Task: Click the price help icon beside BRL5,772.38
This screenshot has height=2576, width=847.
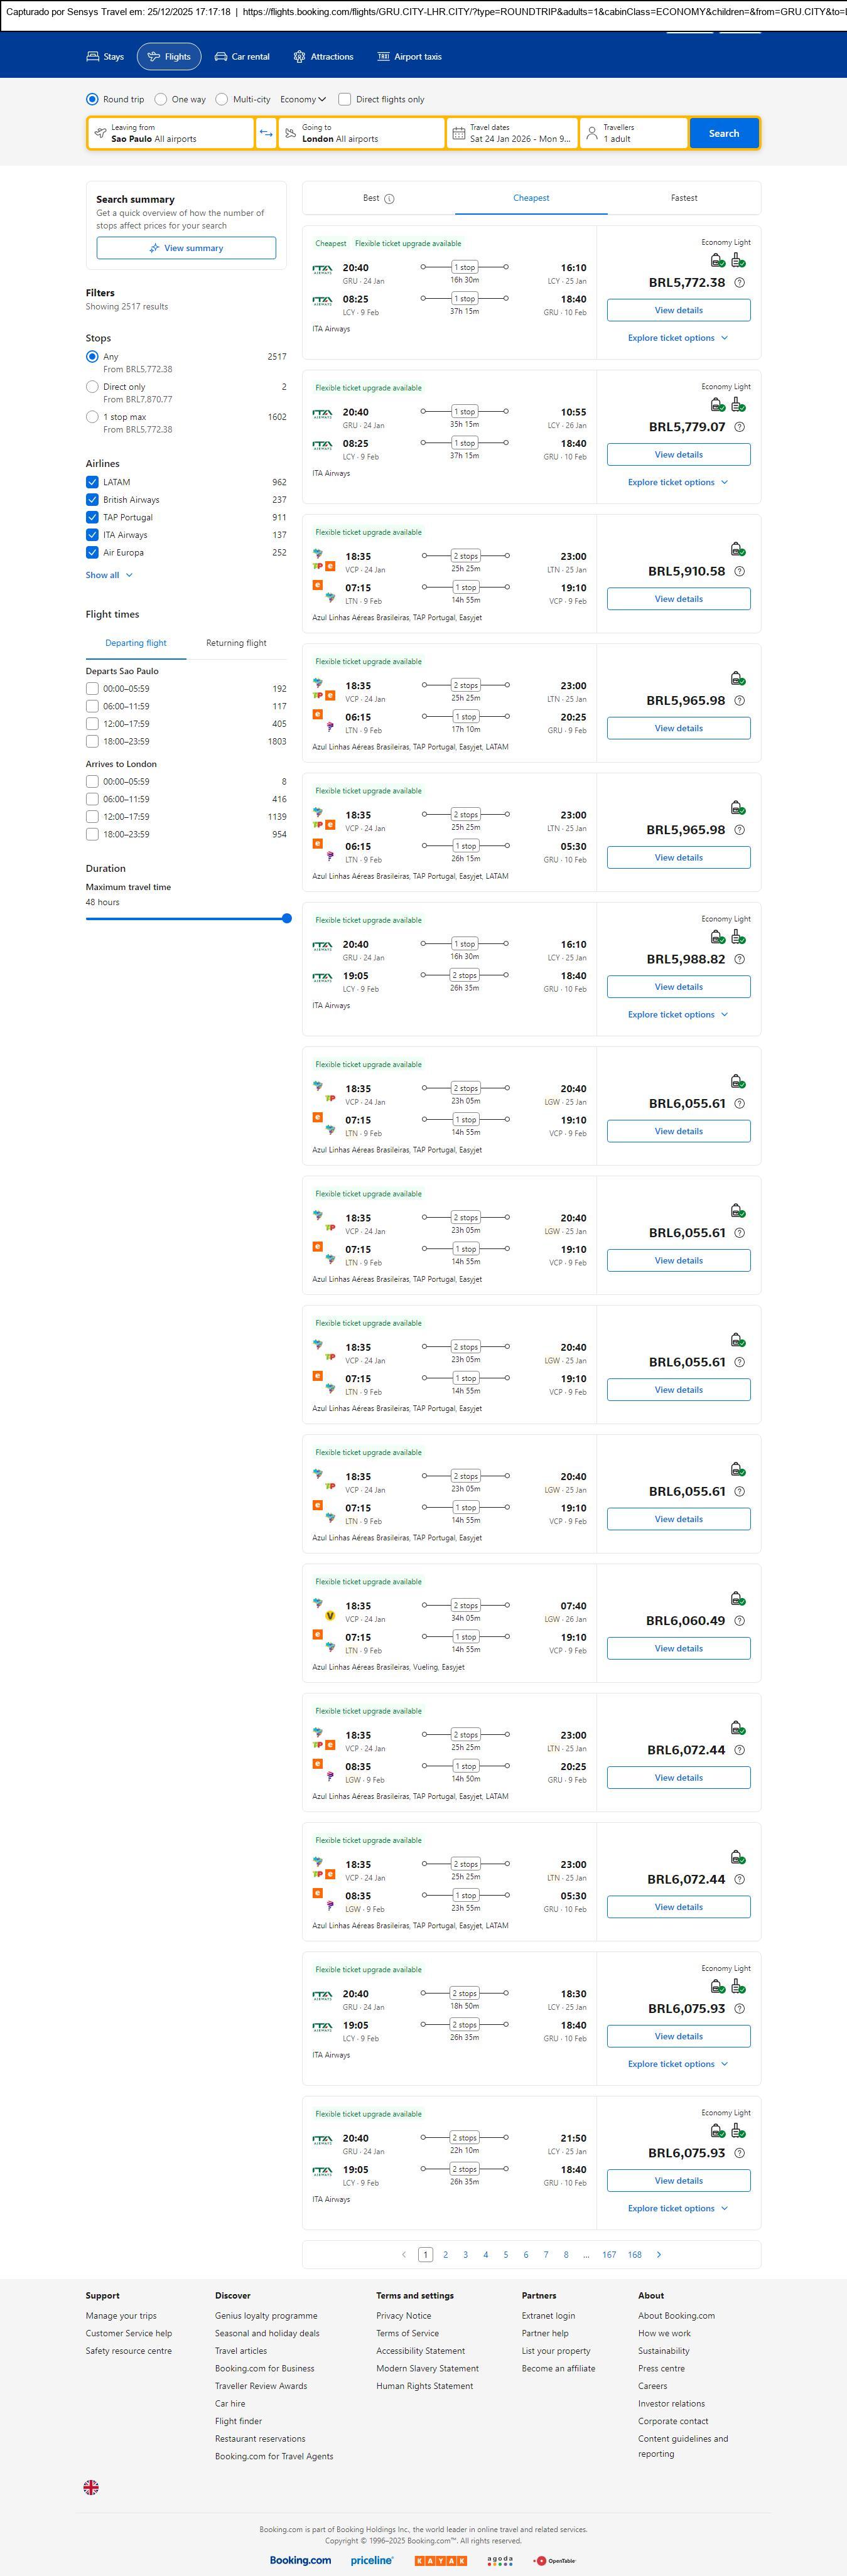Action: pos(739,283)
